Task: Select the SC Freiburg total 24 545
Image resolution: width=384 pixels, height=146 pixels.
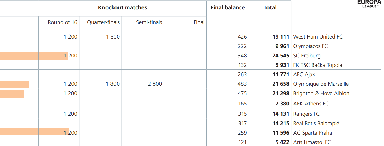Action: pos(281,56)
